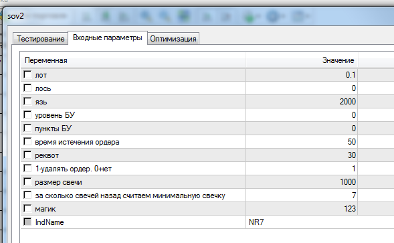Image resolution: width=394 pixels, height=243 pixels.
Task: Select the 1-удалять ордер value cell
Action: (302, 169)
